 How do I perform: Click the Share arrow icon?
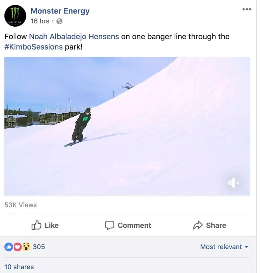[x=198, y=225]
